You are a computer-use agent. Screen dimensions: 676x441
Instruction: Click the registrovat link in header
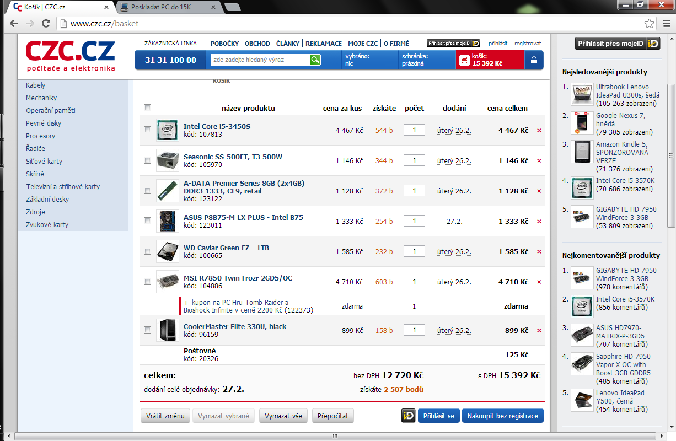528,44
